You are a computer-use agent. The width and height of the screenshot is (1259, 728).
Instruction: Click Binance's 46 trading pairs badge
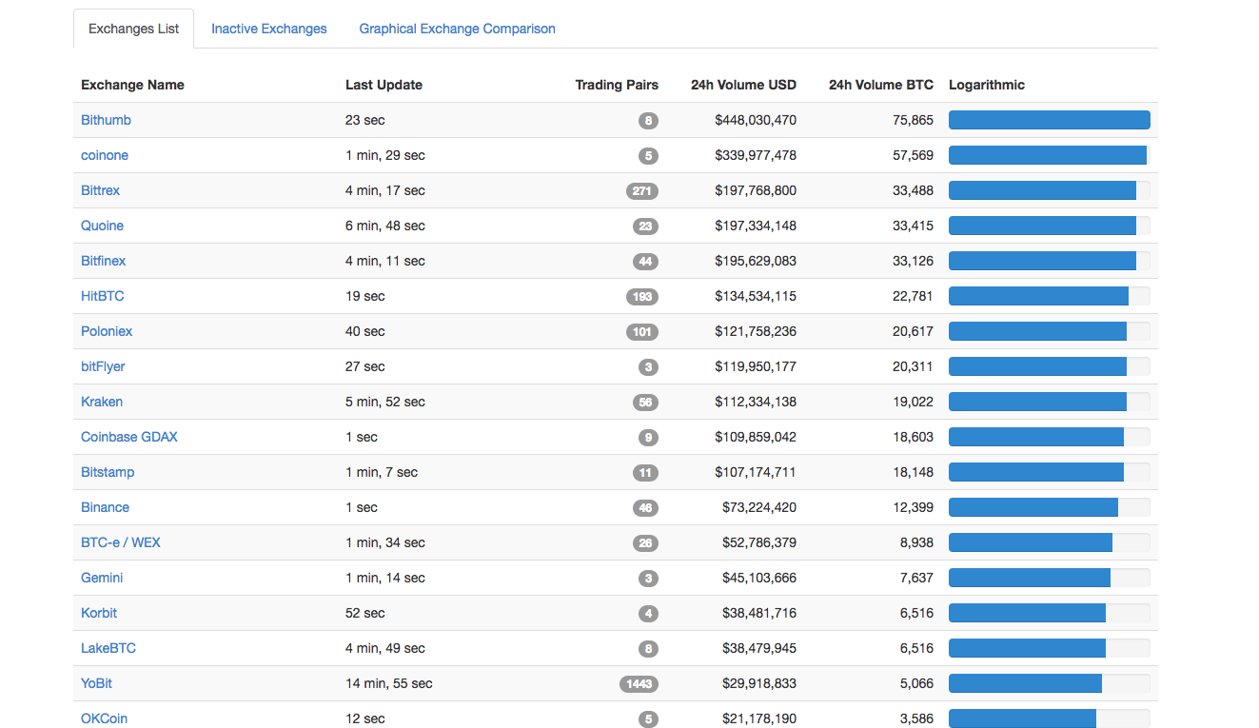point(645,508)
